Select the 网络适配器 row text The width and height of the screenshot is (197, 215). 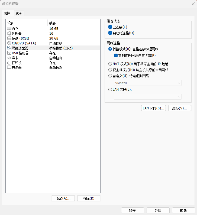20,48
